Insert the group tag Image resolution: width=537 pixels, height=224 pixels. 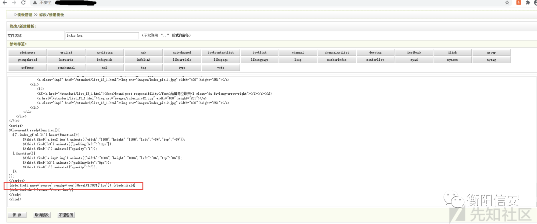(492, 52)
